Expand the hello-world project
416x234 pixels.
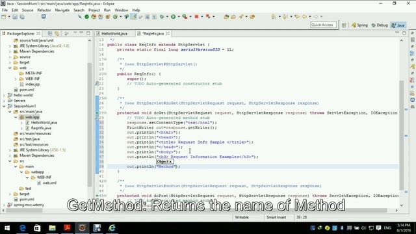[4, 95]
